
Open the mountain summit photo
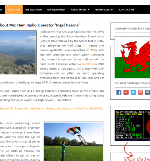pyautogui.click(x=18, y=53)
